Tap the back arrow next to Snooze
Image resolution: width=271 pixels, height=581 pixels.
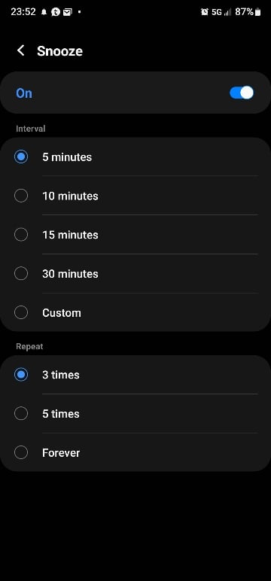tap(21, 50)
